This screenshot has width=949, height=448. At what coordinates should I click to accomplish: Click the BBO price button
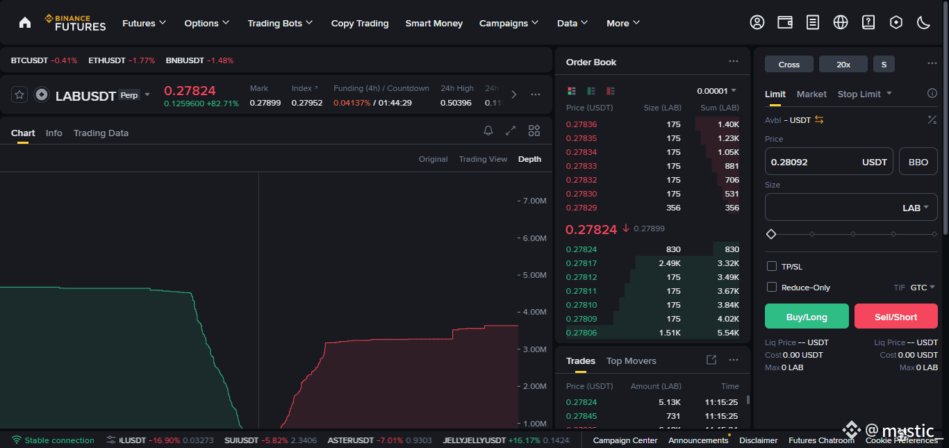click(x=918, y=161)
